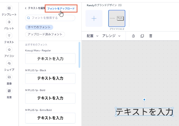The image size is (179, 126).
Task: Click the font list scrollbar
Action: pyautogui.click(x=79, y=55)
